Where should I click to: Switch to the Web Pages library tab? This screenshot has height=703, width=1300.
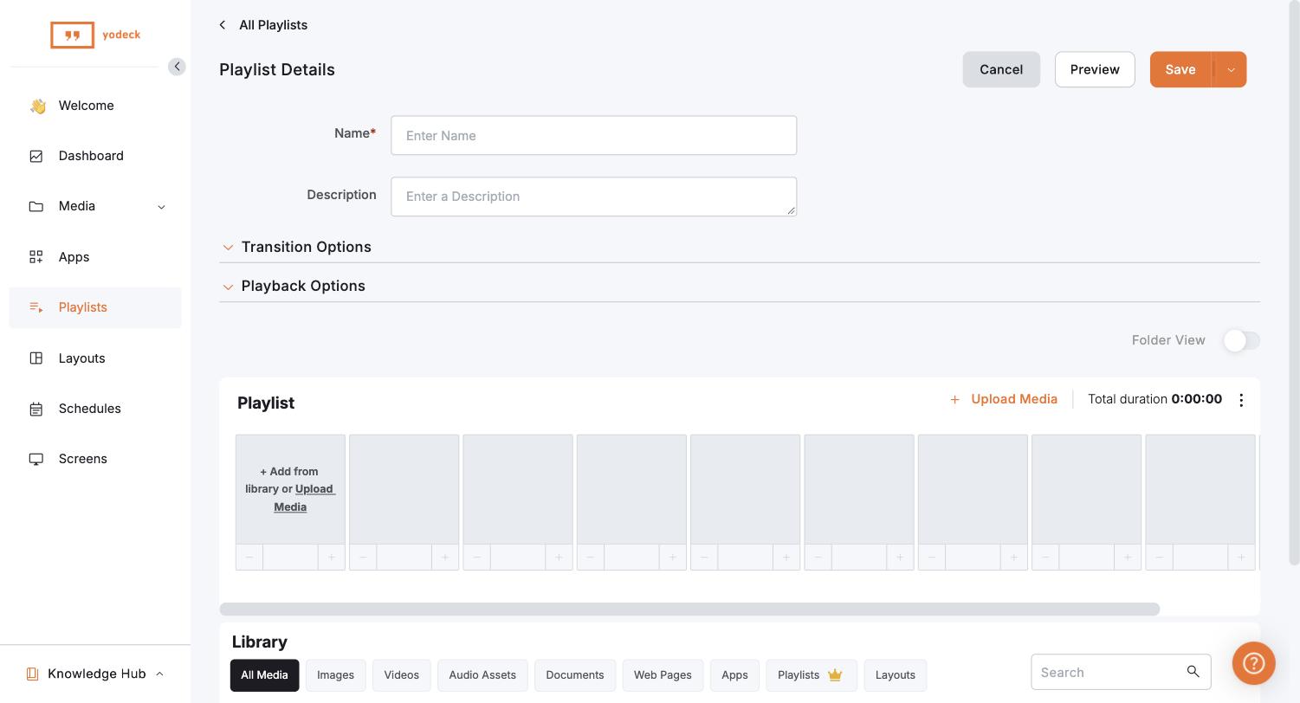tap(663, 675)
